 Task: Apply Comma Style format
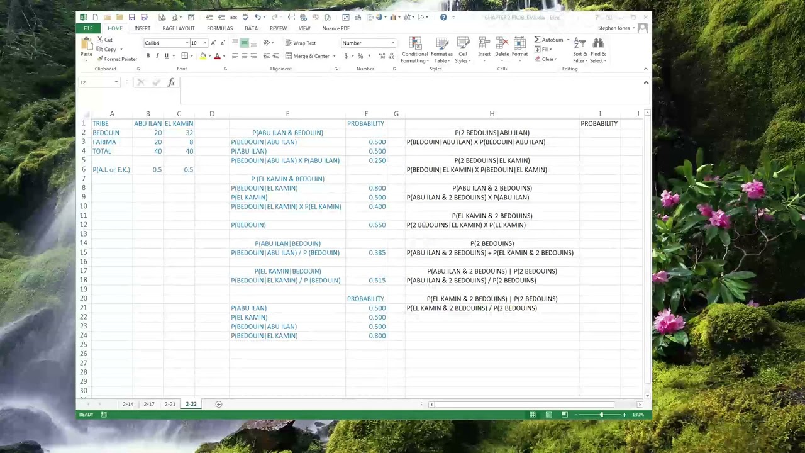(369, 56)
